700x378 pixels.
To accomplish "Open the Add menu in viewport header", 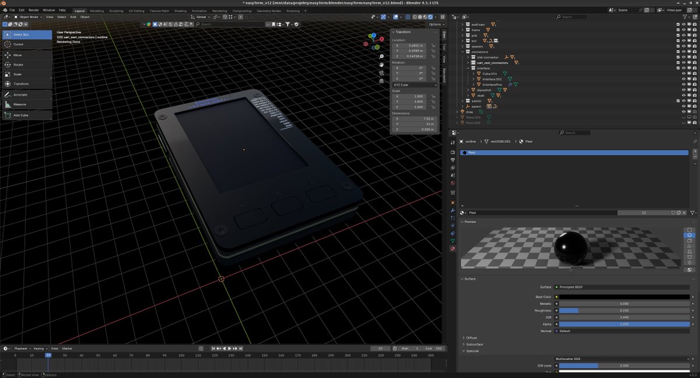I will click(74, 17).
